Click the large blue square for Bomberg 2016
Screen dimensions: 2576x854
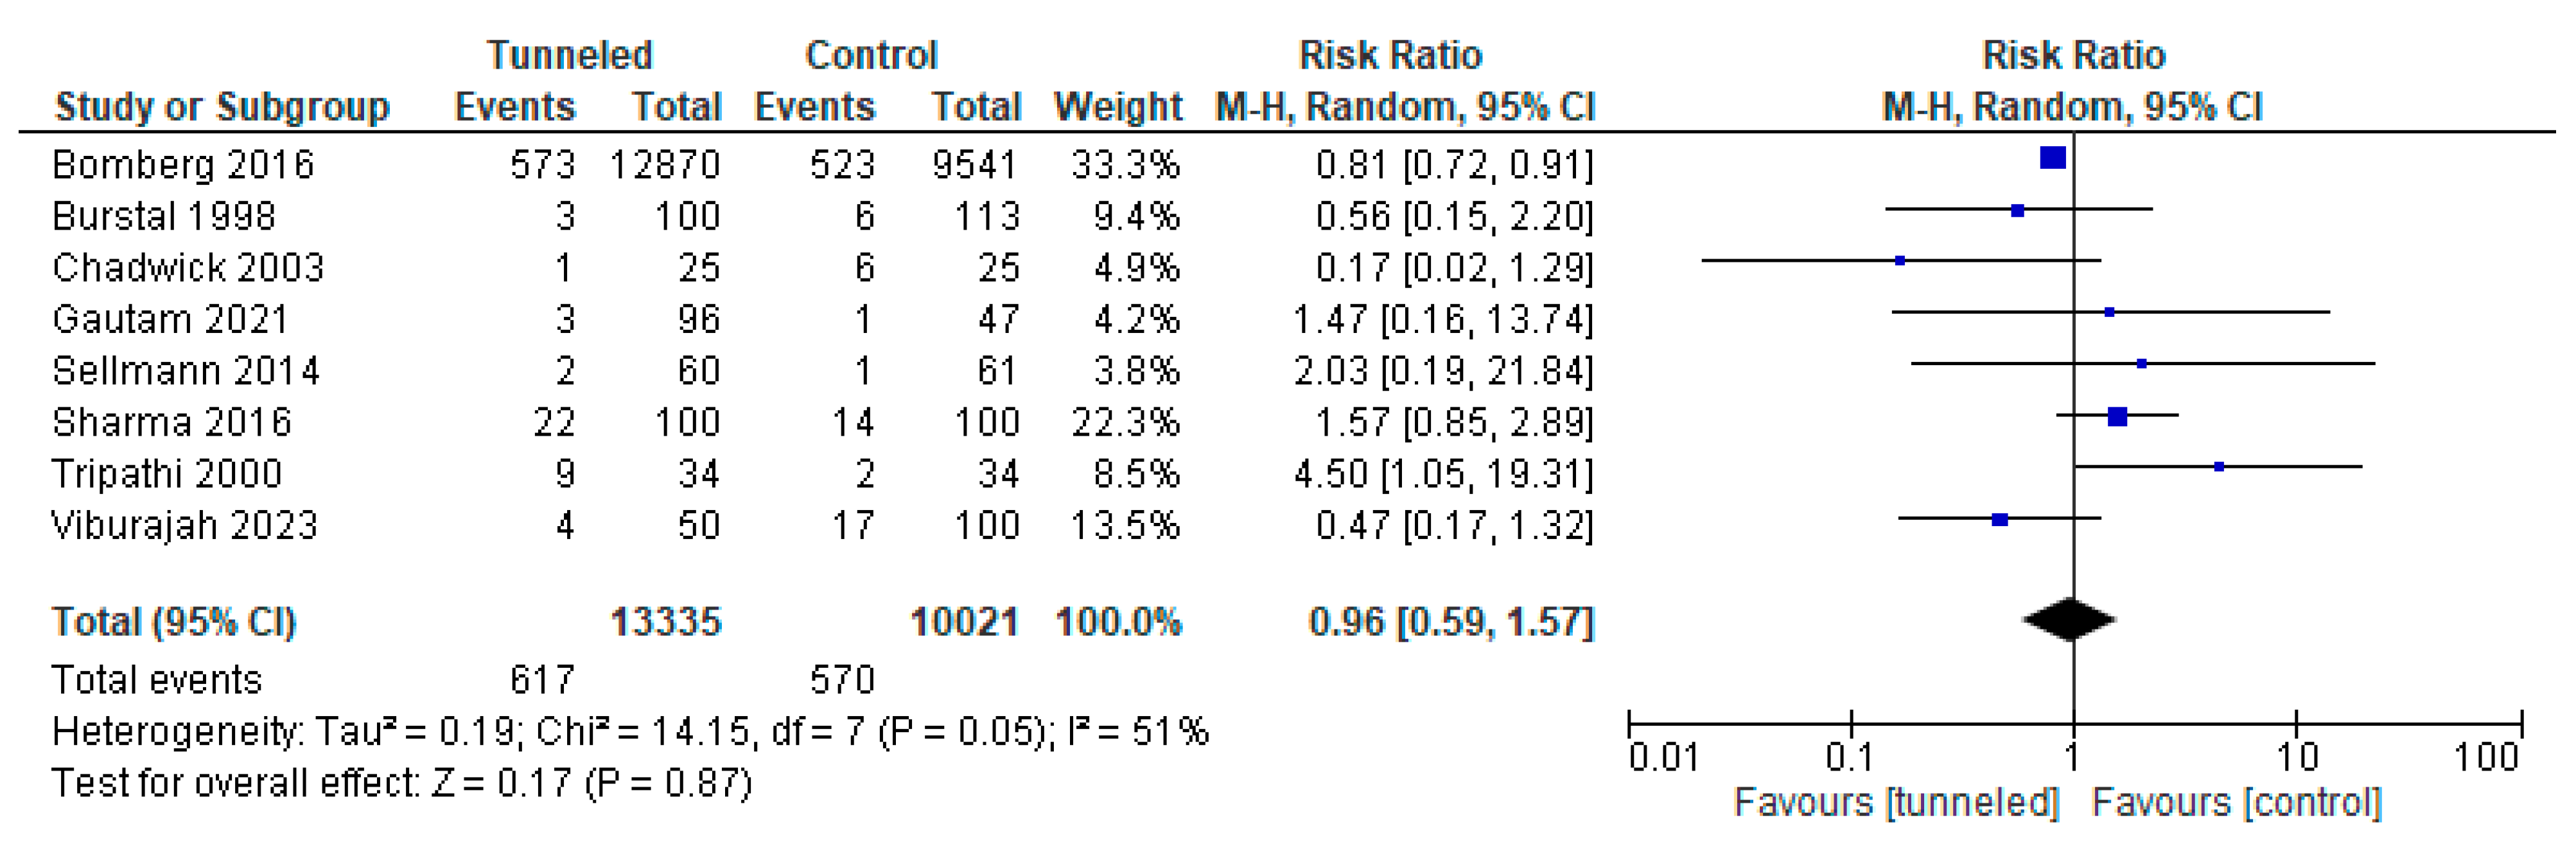[2053, 158]
